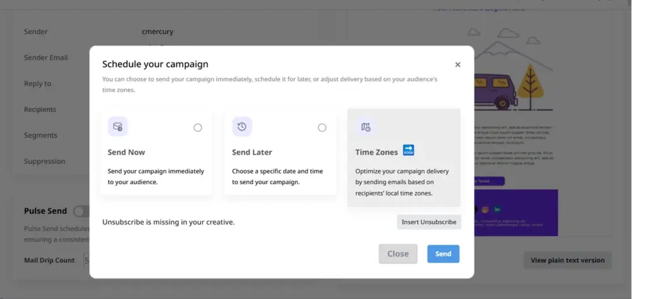646x299 pixels.
Task: Click the Send Now card description
Action: 156,177
